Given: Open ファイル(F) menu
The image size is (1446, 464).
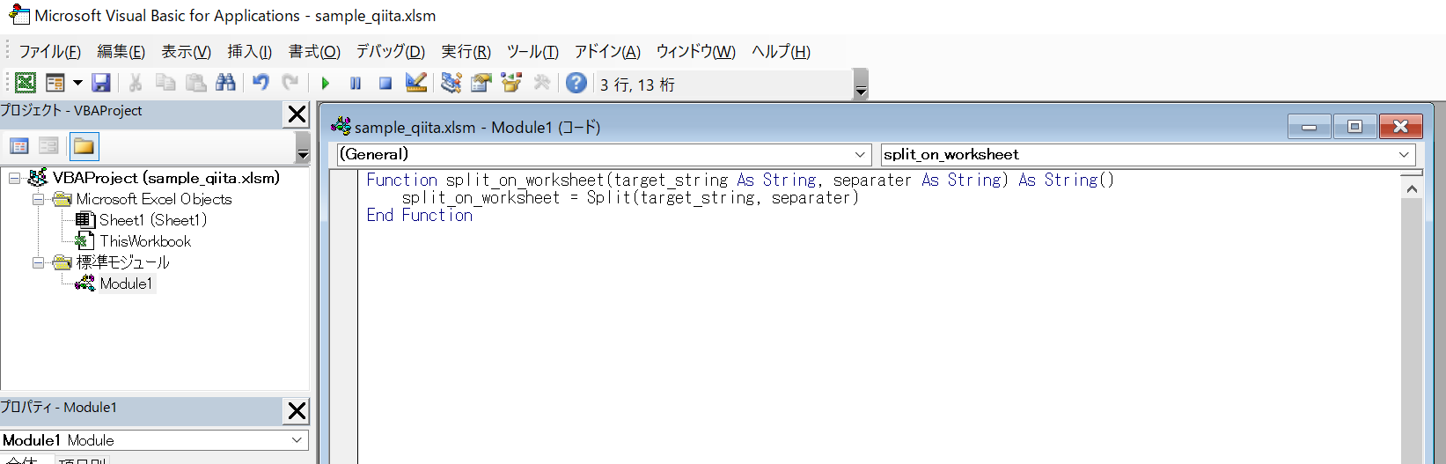Looking at the screenshot, I should pyautogui.click(x=50, y=52).
